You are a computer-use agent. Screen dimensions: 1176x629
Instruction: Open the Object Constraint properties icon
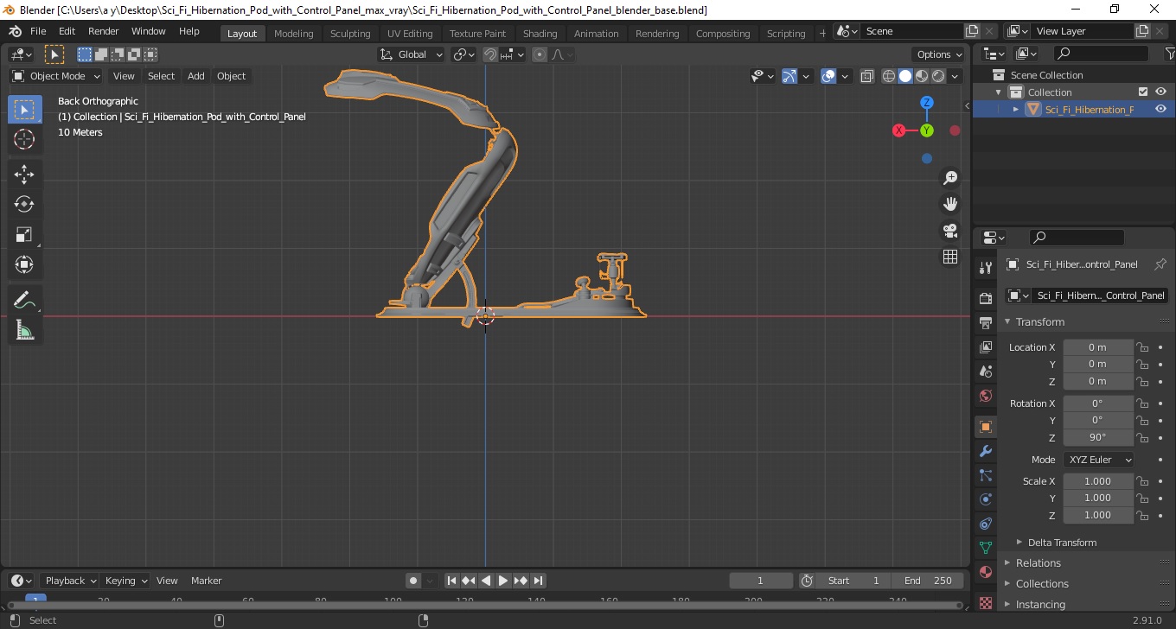pos(985,524)
